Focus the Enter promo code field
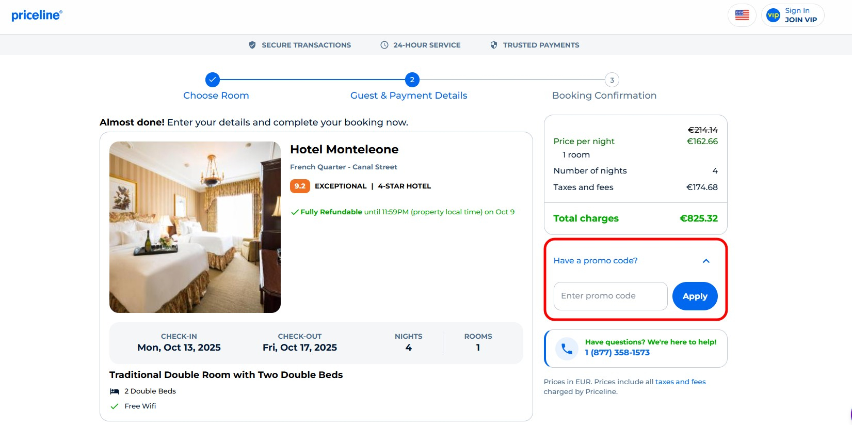852x425 pixels. tap(610, 296)
